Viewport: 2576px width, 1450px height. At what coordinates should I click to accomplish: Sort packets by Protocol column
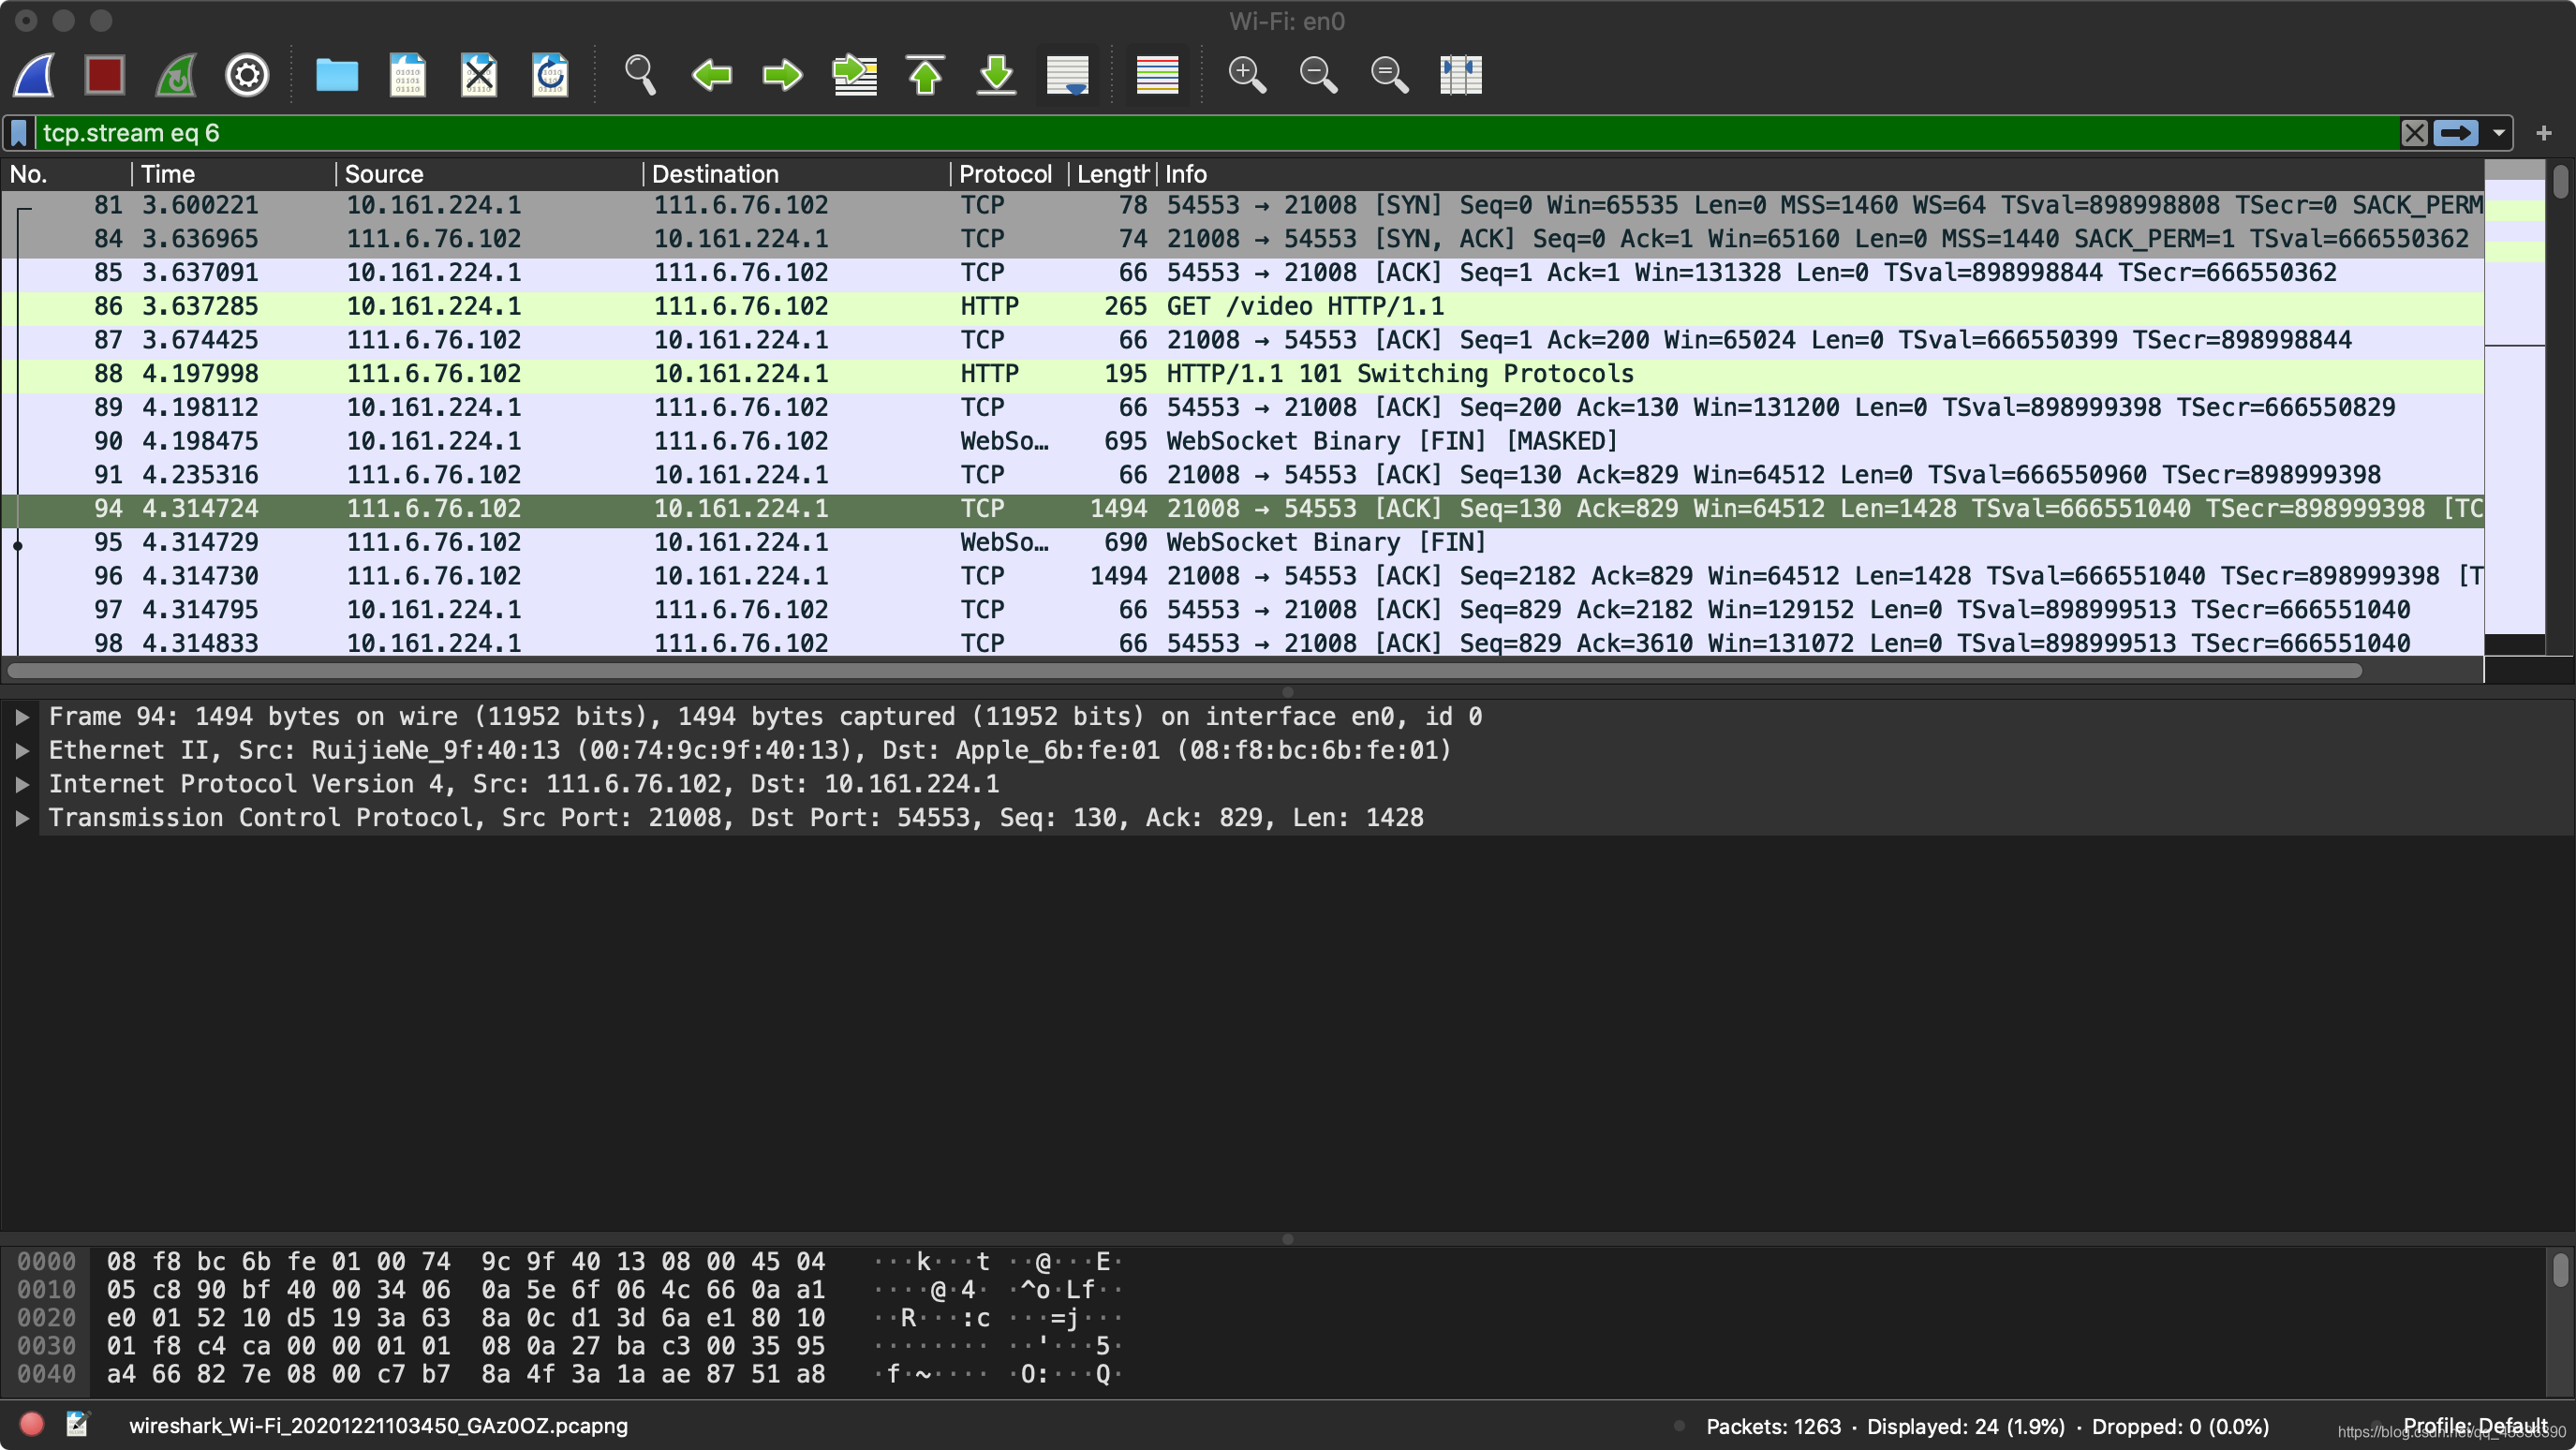click(1009, 174)
